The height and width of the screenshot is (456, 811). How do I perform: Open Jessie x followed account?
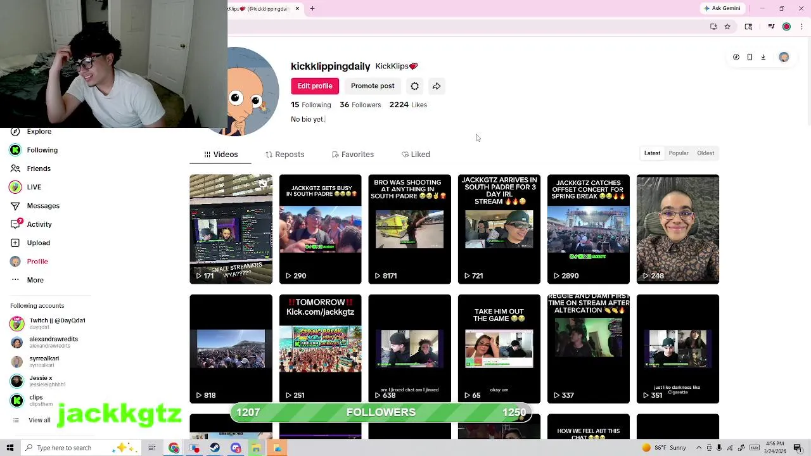[x=38, y=381]
